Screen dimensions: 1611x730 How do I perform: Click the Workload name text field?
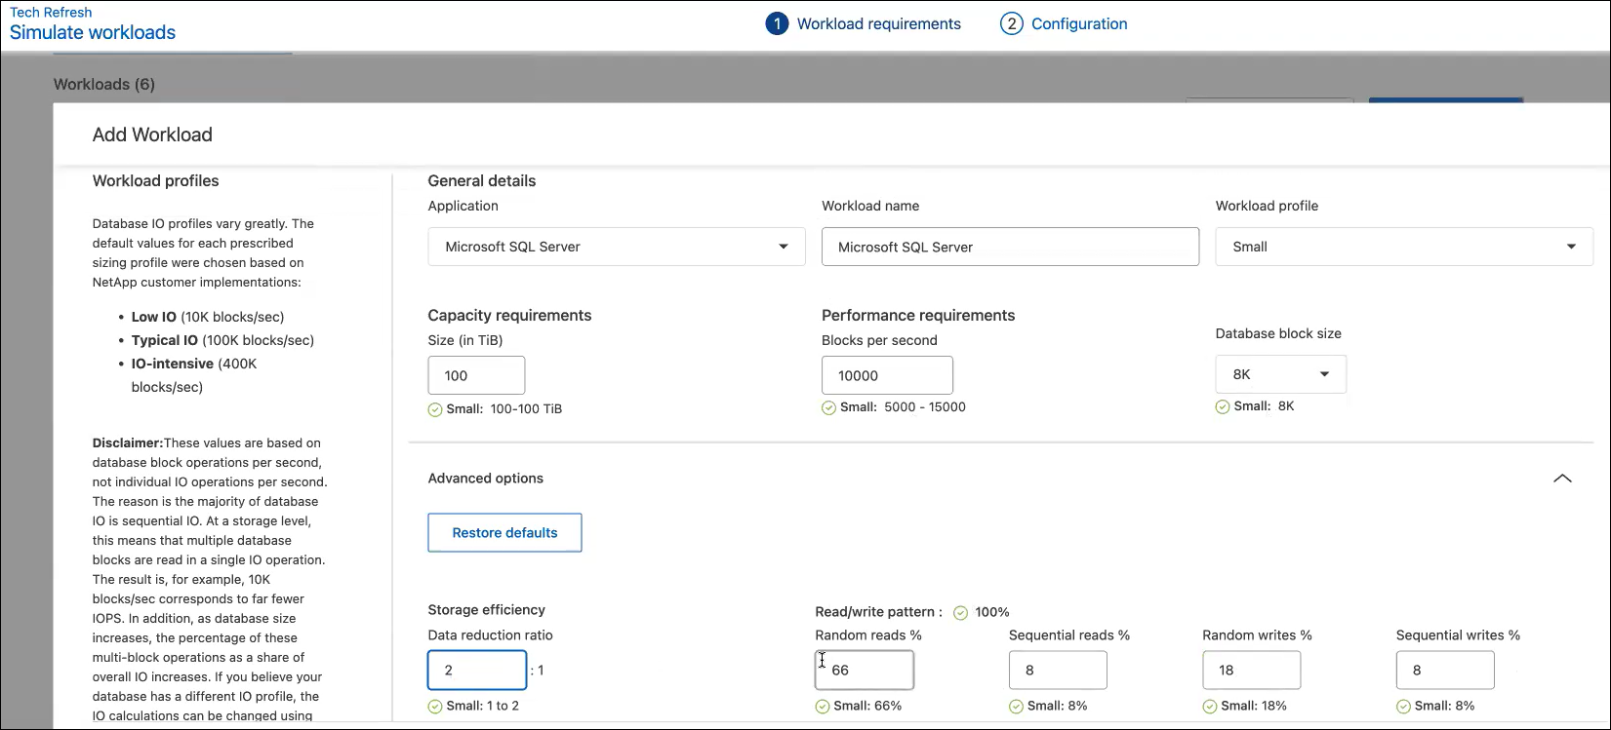click(1010, 247)
